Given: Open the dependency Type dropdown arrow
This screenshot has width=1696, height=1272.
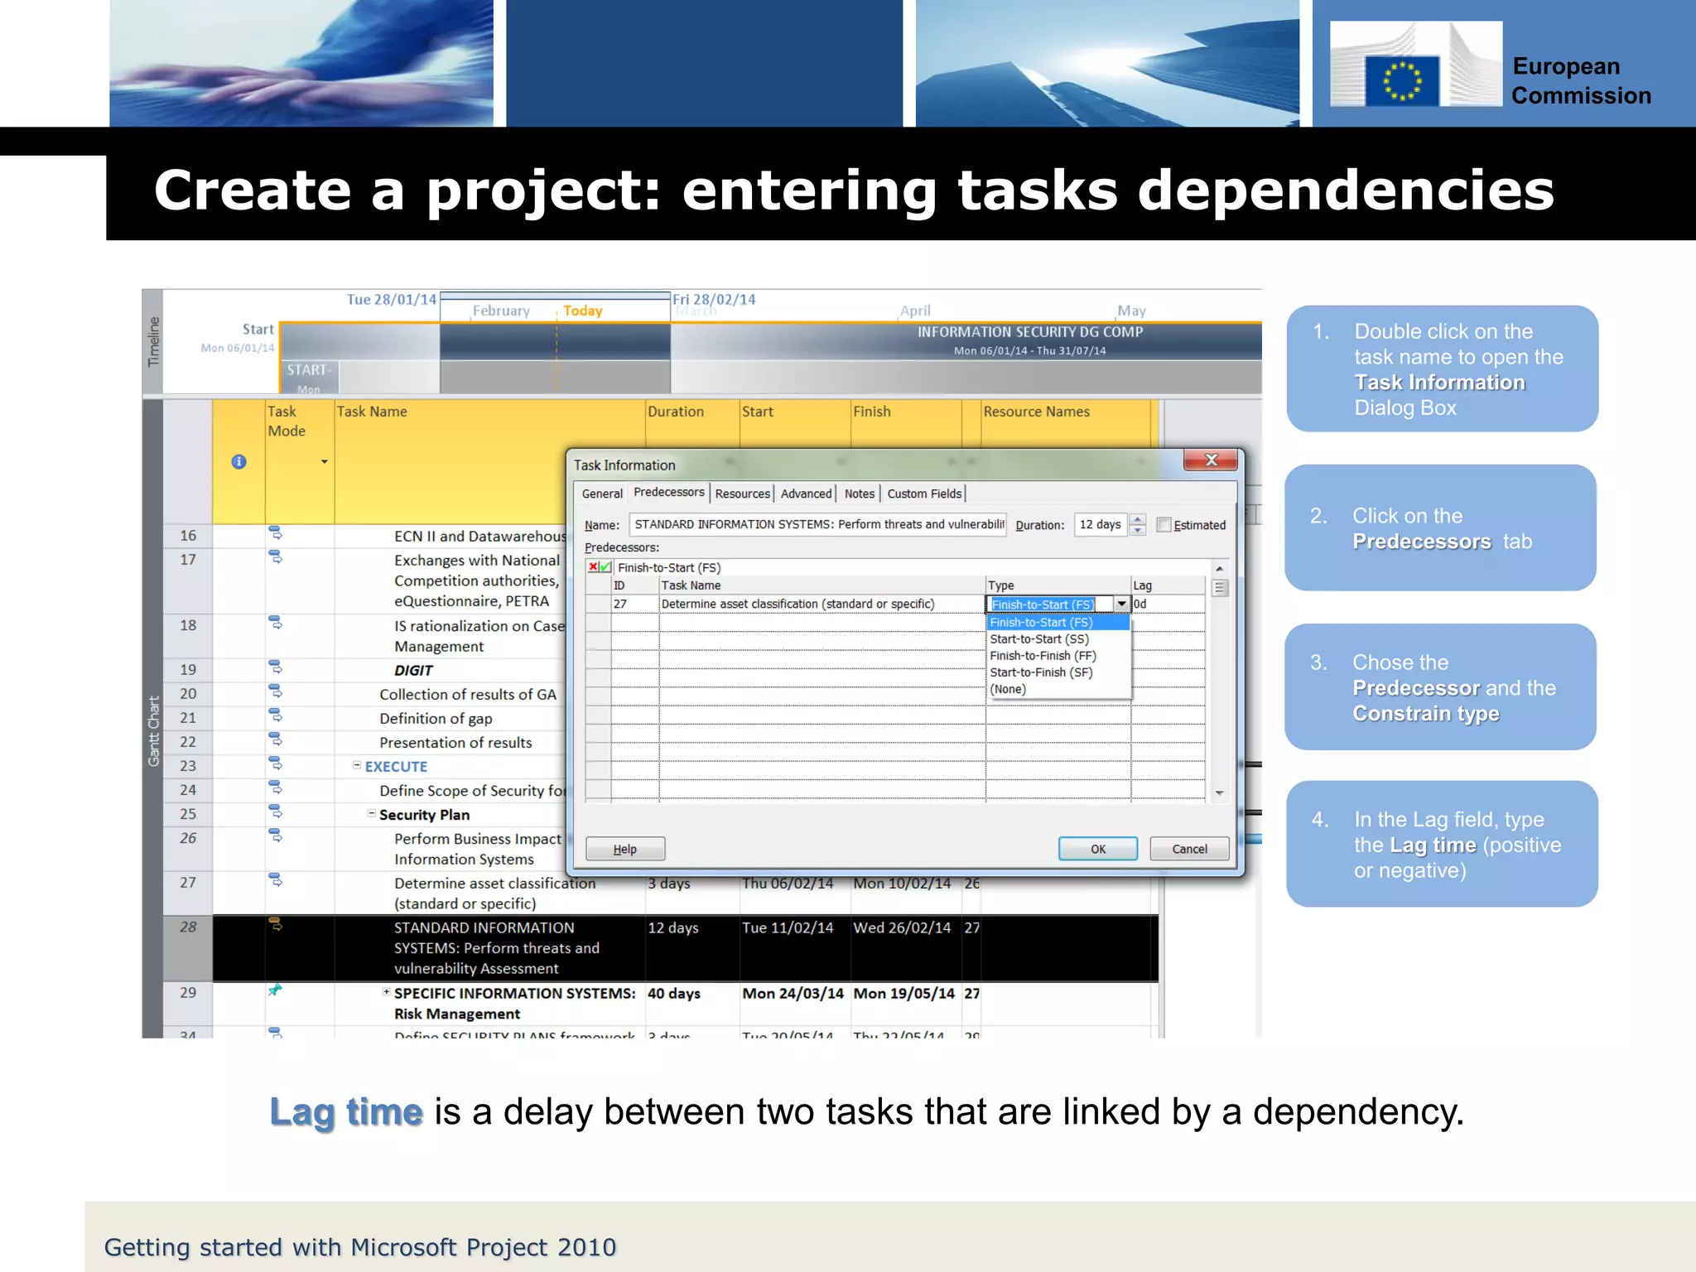Looking at the screenshot, I should 1121,605.
